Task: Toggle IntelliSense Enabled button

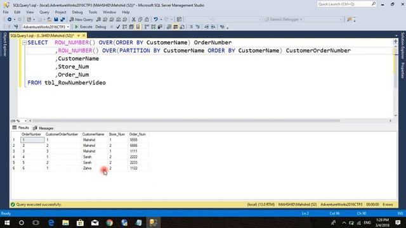Action: [138, 27]
